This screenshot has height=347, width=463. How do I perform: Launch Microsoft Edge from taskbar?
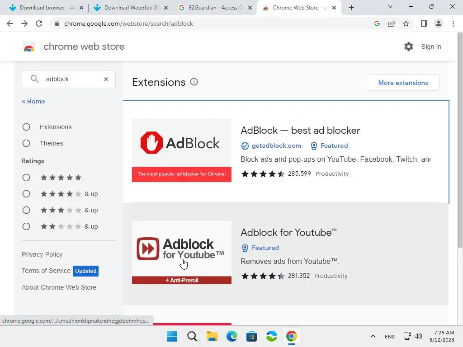pyautogui.click(x=232, y=336)
